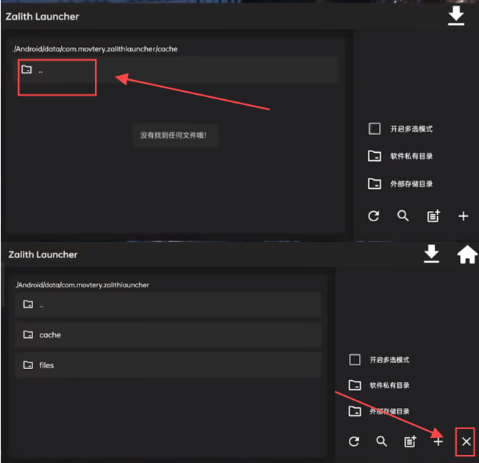Click the download icon in the upper title bar
The width and height of the screenshot is (479, 463).
click(456, 16)
